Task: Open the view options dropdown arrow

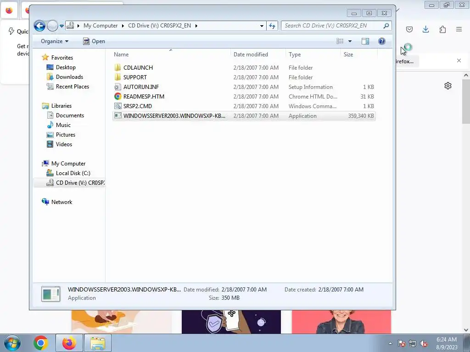Action: click(350, 41)
